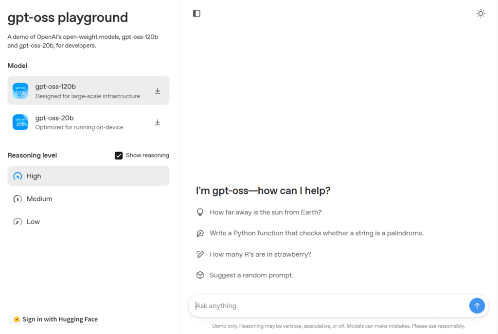
Task: Click the Designed for large-scale infrastructure text
Action: click(x=88, y=96)
